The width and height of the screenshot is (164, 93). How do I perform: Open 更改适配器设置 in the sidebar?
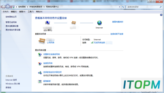coord(12,26)
